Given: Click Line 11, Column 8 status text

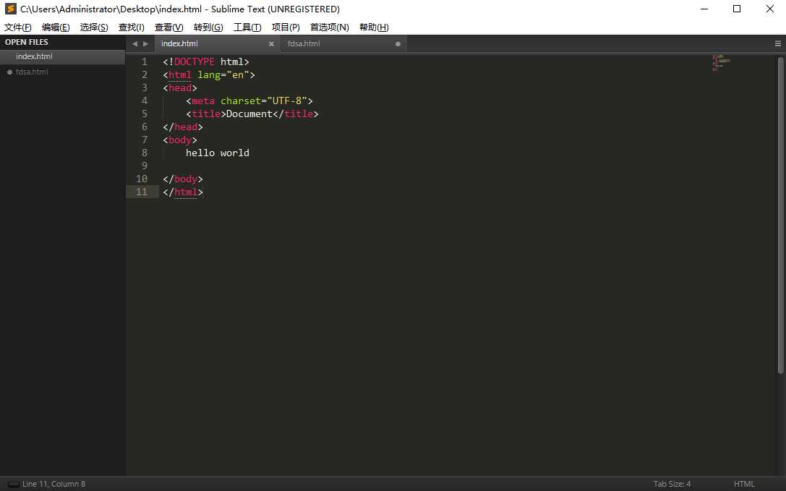Looking at the screenshot, I should pyautogui.click(x=54, y=484).
